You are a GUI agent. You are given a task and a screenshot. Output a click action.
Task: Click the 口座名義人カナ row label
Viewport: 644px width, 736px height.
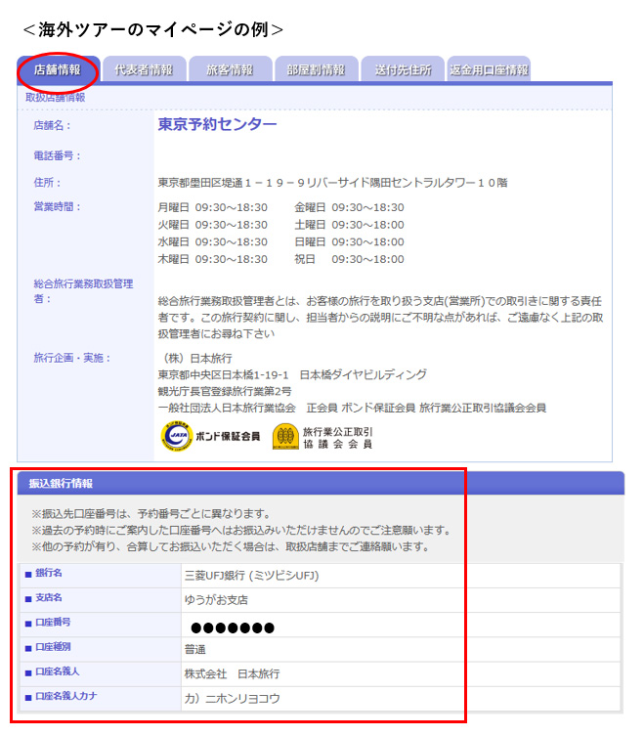(66, 696)
